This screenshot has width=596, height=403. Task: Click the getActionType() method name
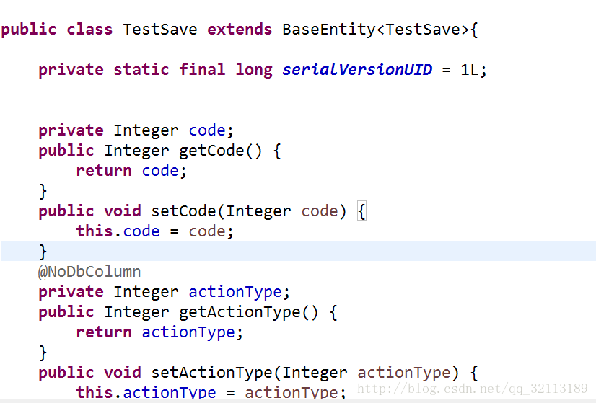point(249,312)
